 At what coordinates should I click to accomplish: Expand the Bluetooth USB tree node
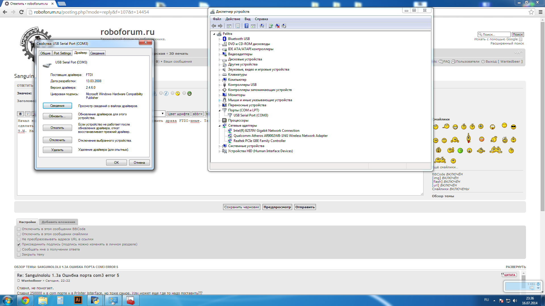point(219,39)
